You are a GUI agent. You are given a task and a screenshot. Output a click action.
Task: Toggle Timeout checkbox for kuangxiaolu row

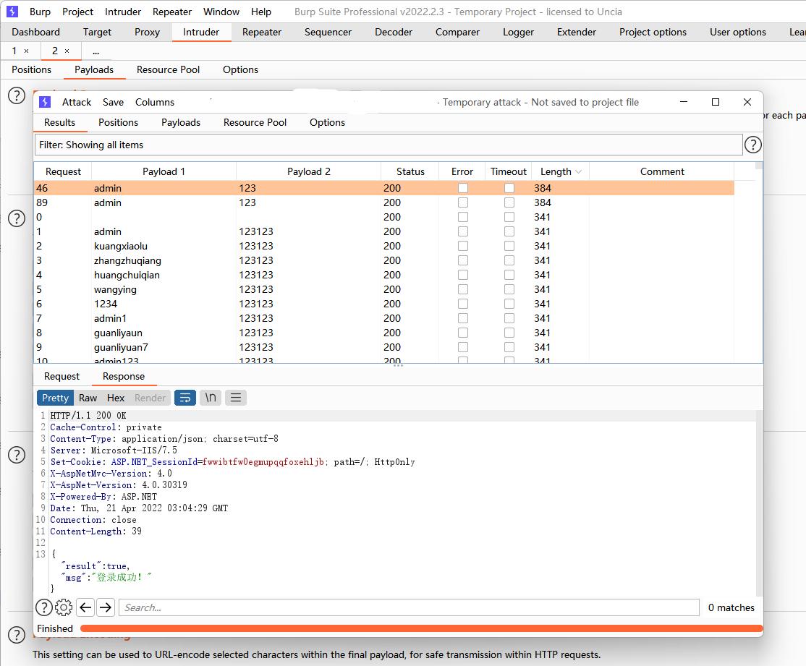[x=509, y=246]
